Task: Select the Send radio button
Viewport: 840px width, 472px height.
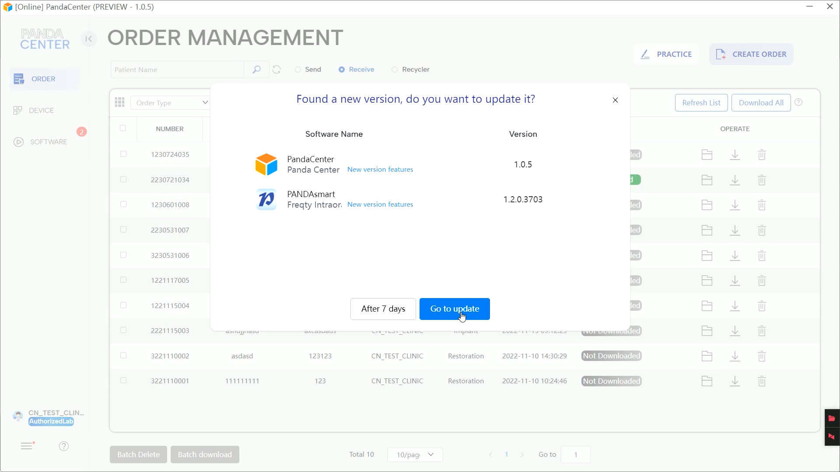Action: click(x=298, y=69)
